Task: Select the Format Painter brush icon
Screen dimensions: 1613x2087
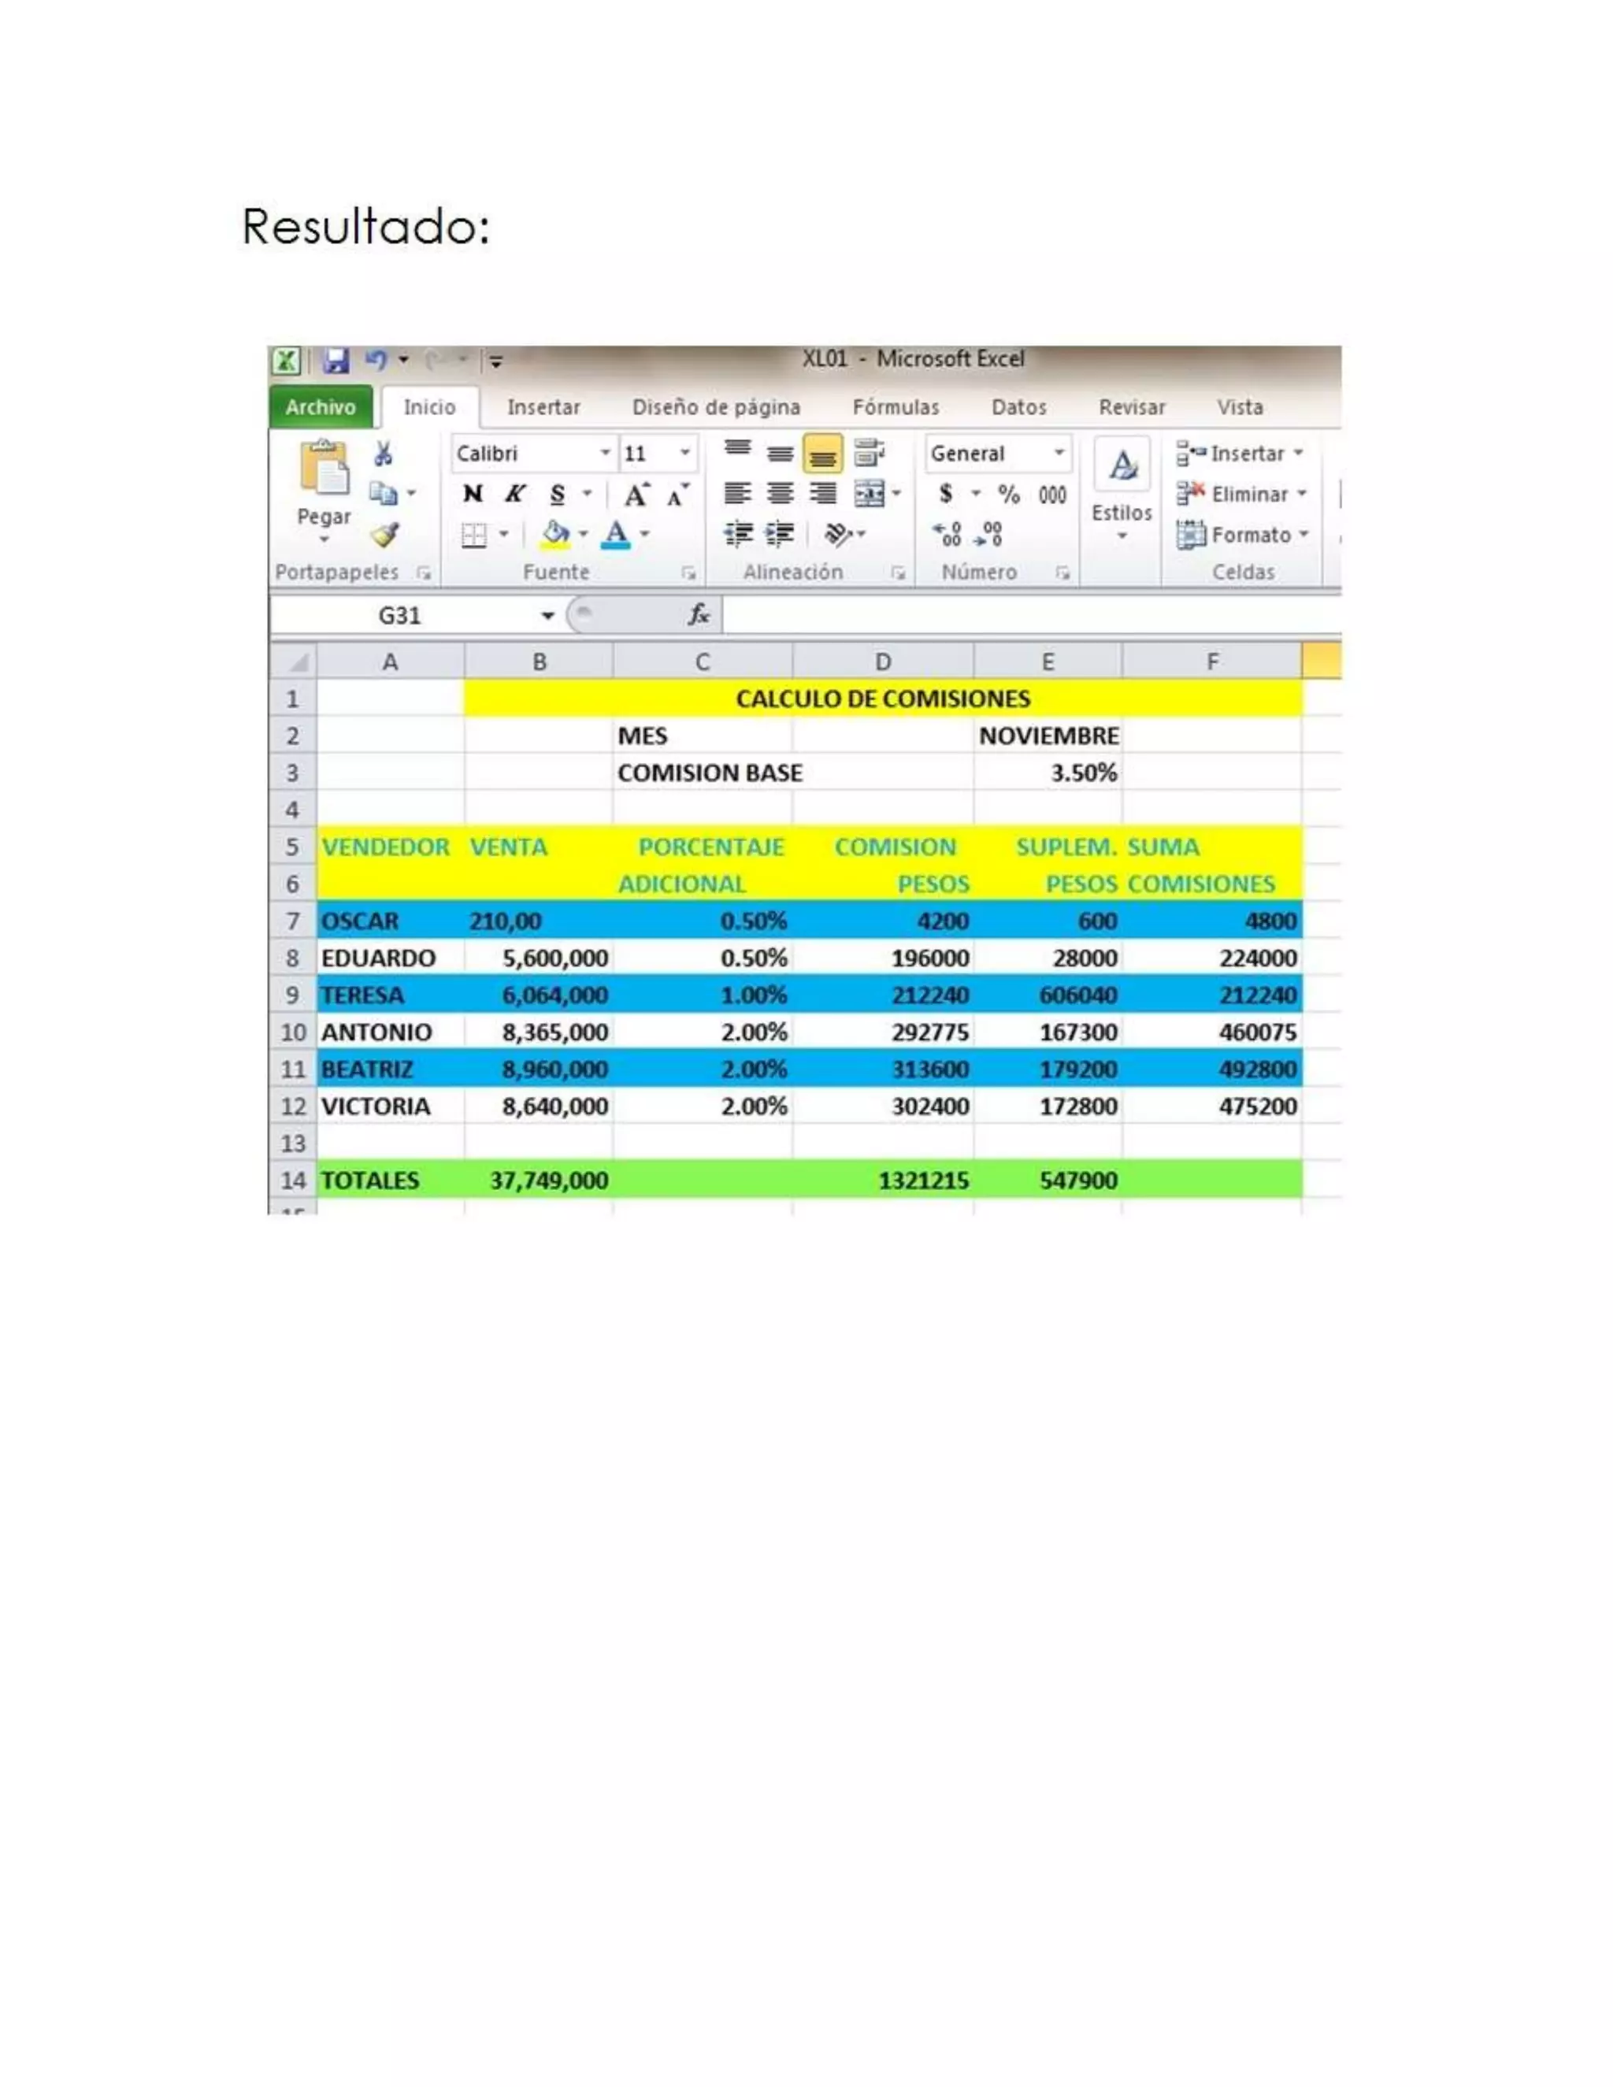Action: (385, 534)
